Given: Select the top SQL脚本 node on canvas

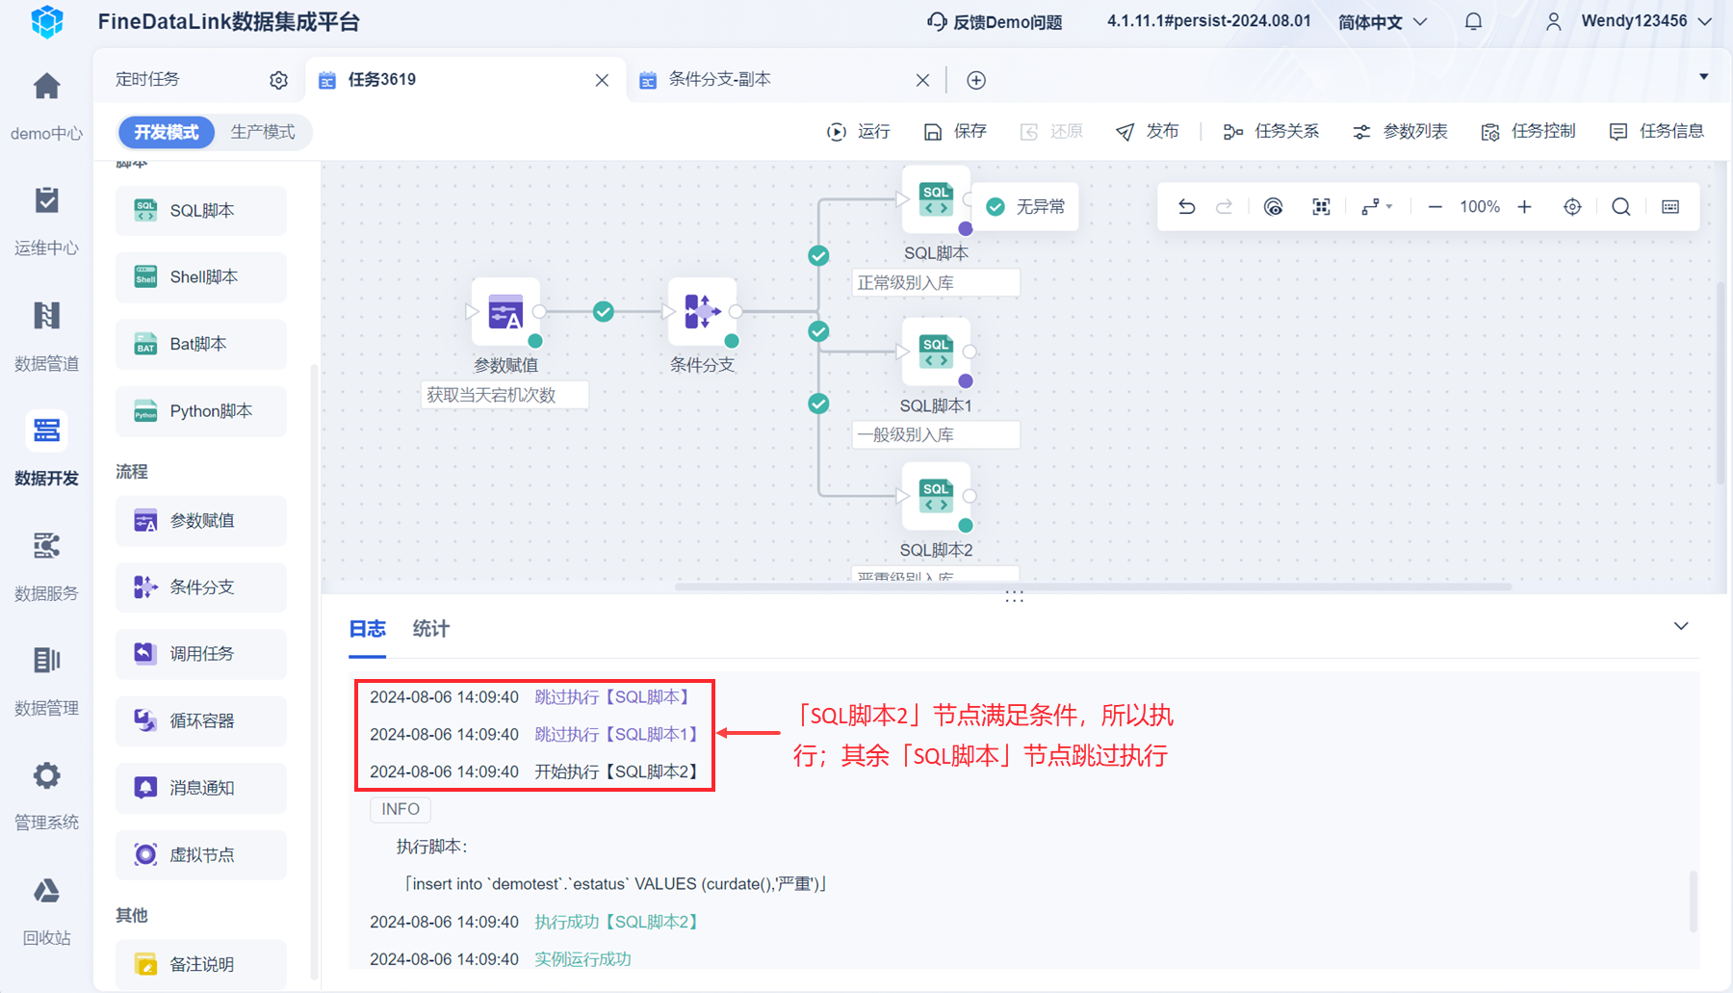Looking at the screenshot, I should click(x=936, y=199).
